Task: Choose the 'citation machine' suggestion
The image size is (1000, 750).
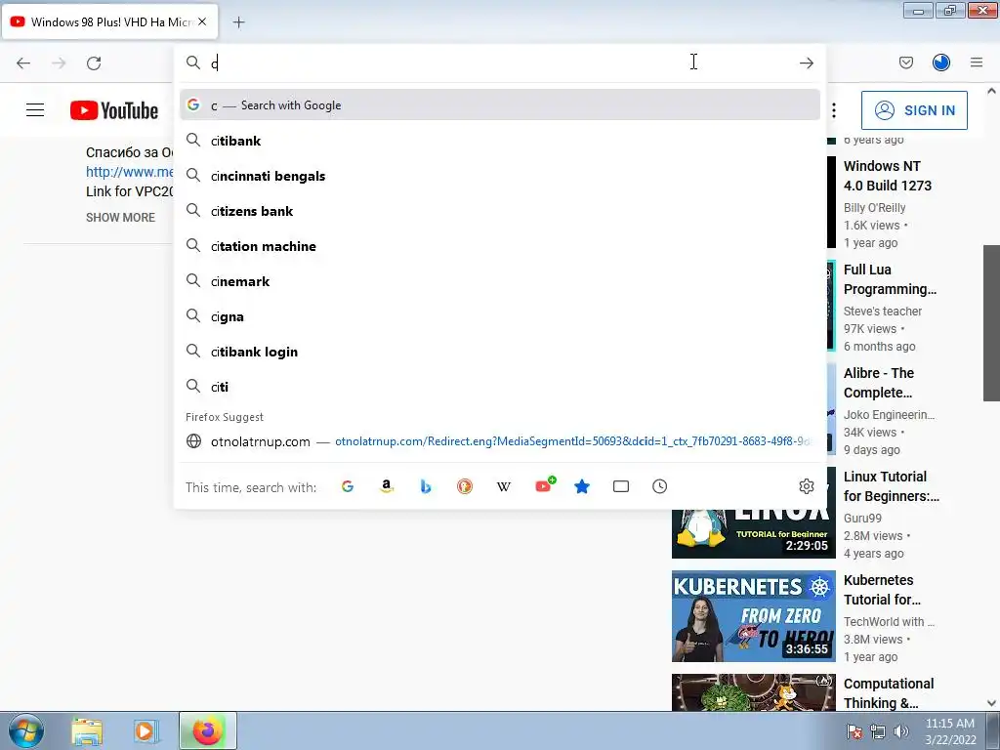Action: coord(499,245)
